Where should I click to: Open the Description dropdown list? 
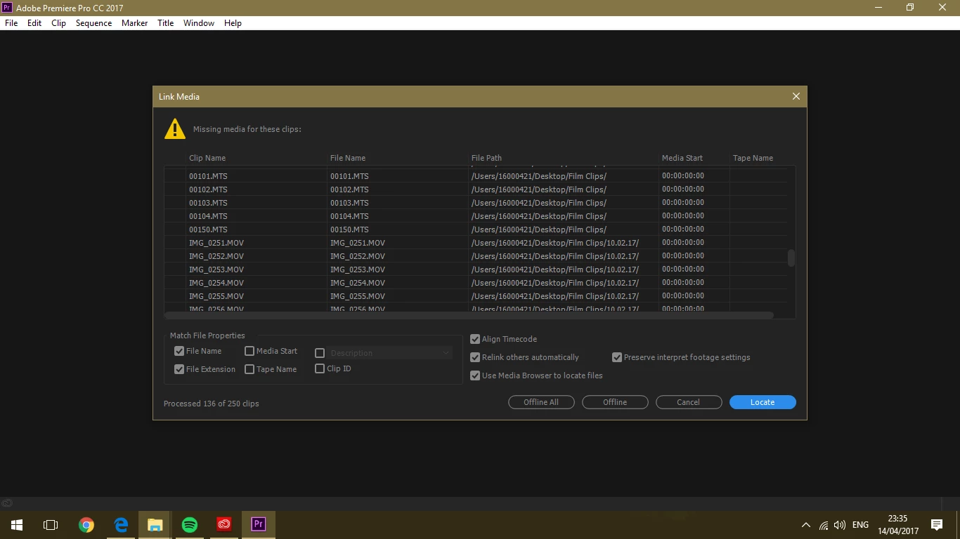click(390, 353)
